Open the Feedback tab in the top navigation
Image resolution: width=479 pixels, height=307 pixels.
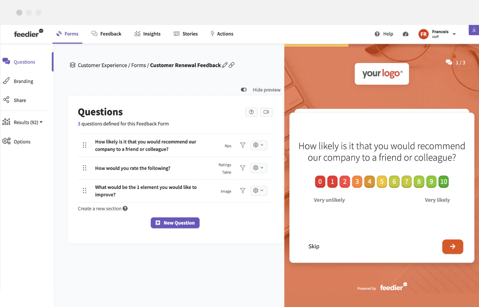pos(107,34)
